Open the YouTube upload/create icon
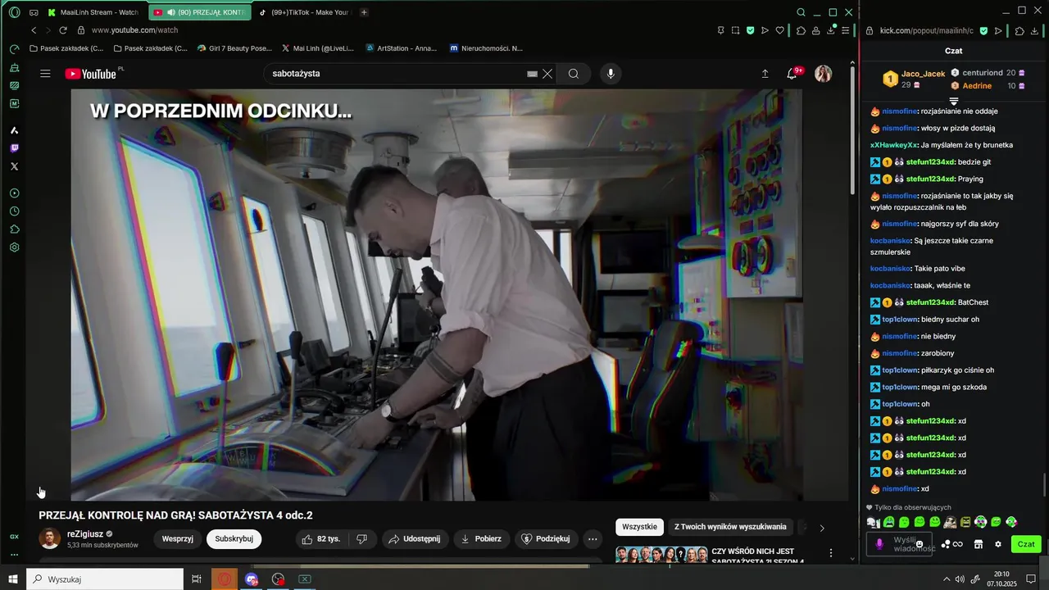The image size is (1049, 590). tap(765, 74)
